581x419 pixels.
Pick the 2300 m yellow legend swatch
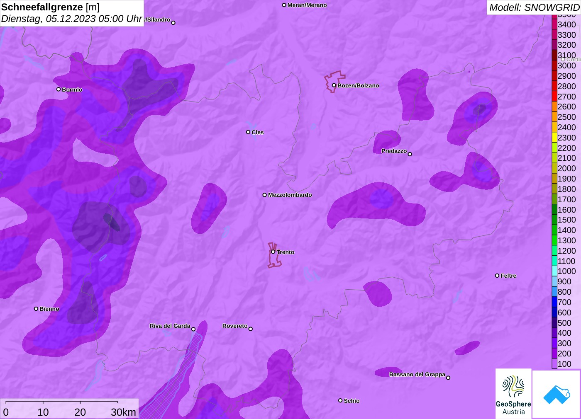[554, 138]
